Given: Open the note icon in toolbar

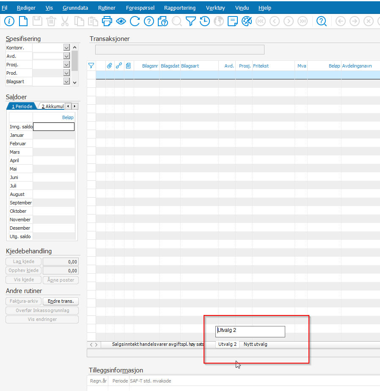Looking at the screenshot, I should (x=233, y=21).
